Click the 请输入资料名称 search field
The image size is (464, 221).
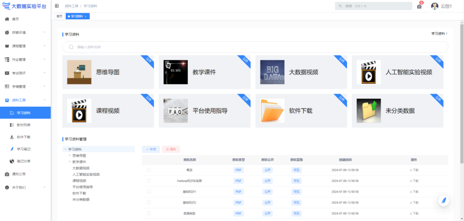click(x=255, y=47)
